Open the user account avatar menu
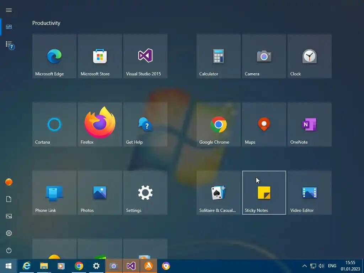 point(9,182)
